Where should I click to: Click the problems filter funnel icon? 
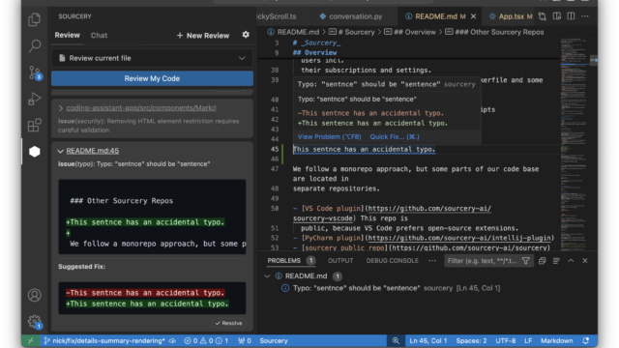[525, 261]
